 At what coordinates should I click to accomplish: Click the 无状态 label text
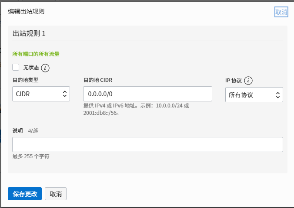coord(31,68)
